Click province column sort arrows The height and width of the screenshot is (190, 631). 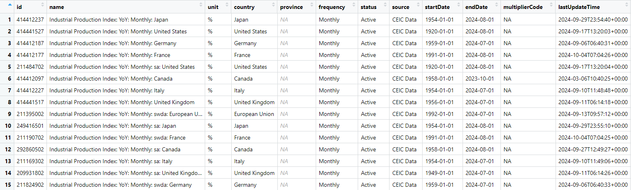312,5
